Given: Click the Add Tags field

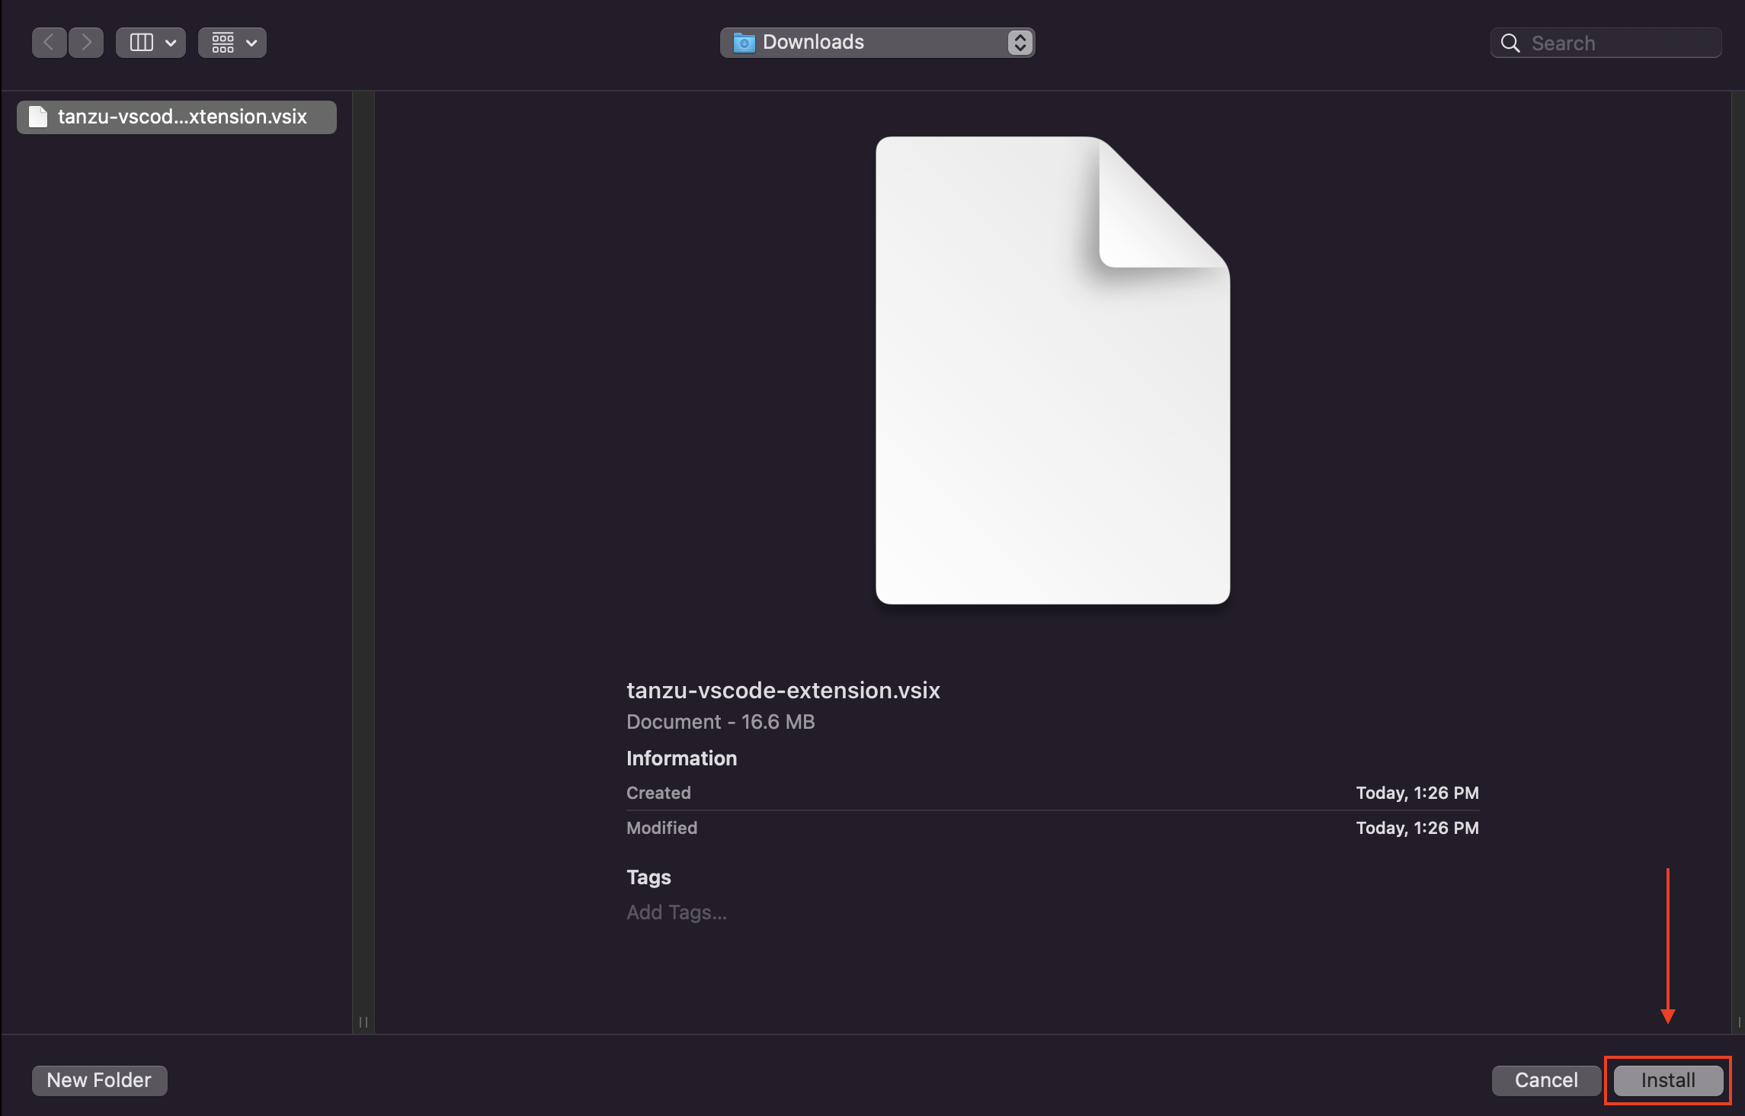Looking at the screenshot, I should click(676, 912).
